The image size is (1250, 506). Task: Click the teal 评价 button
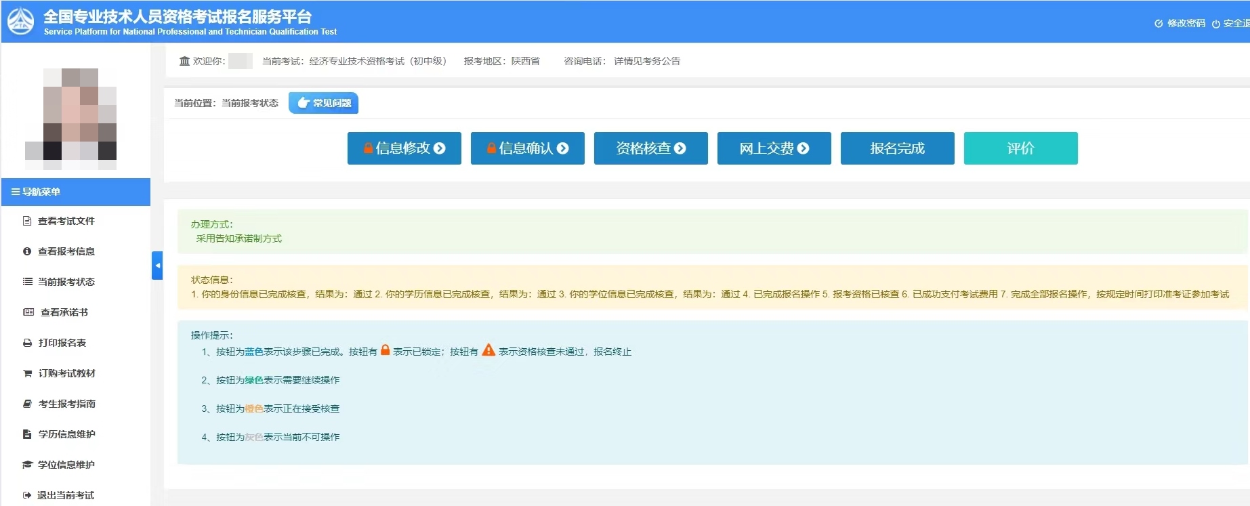pyautogui.click(x=1020, y=148)
